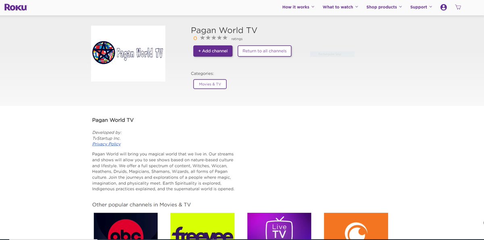
Task: Expand the What to watch menu
Action: tap(340, 7)
